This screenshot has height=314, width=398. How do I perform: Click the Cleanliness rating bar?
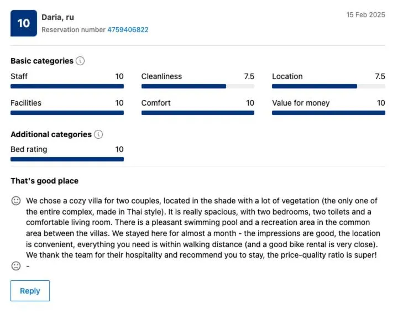(198, 86)
